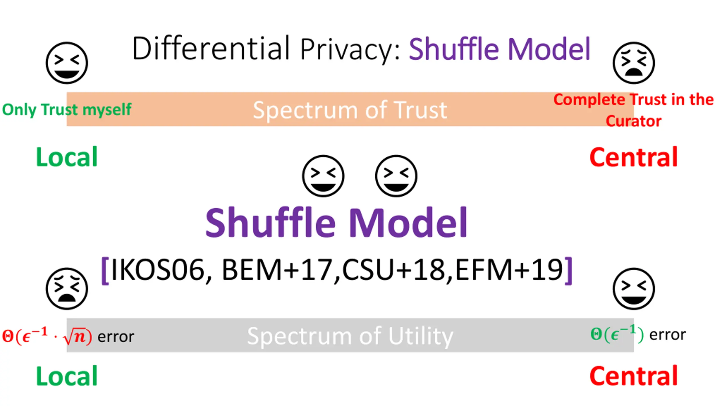Select the red "Central" label below the trust spectrum

point(633,157)
